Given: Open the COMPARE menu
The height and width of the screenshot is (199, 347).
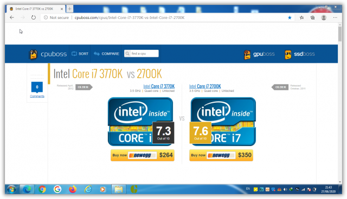Looking at the screenshot, I should point(106,54).
